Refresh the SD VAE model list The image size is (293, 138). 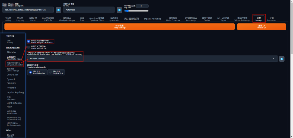point(119,10)
